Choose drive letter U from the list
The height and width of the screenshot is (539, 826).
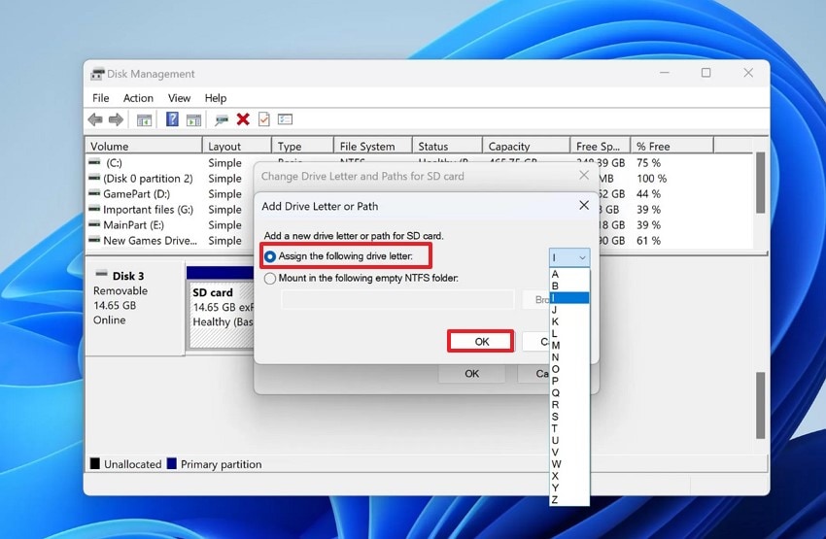click(568, 440)
